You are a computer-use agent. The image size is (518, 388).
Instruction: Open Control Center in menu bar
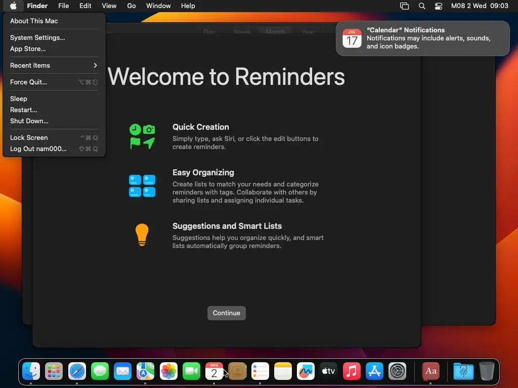(439, 6)
